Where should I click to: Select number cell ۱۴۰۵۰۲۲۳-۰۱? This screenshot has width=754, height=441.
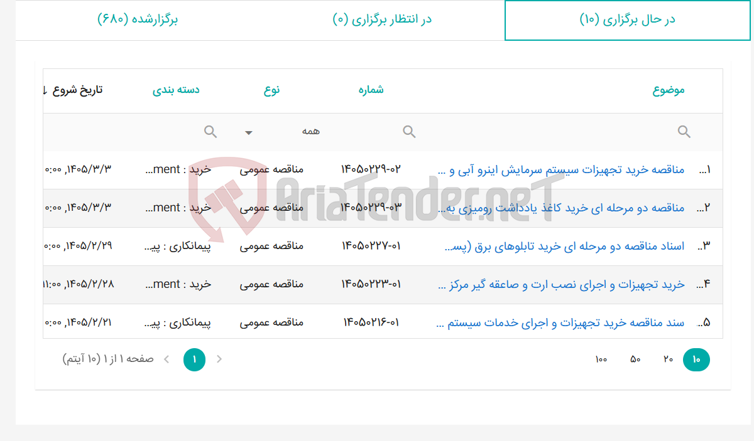coord(371,285)
